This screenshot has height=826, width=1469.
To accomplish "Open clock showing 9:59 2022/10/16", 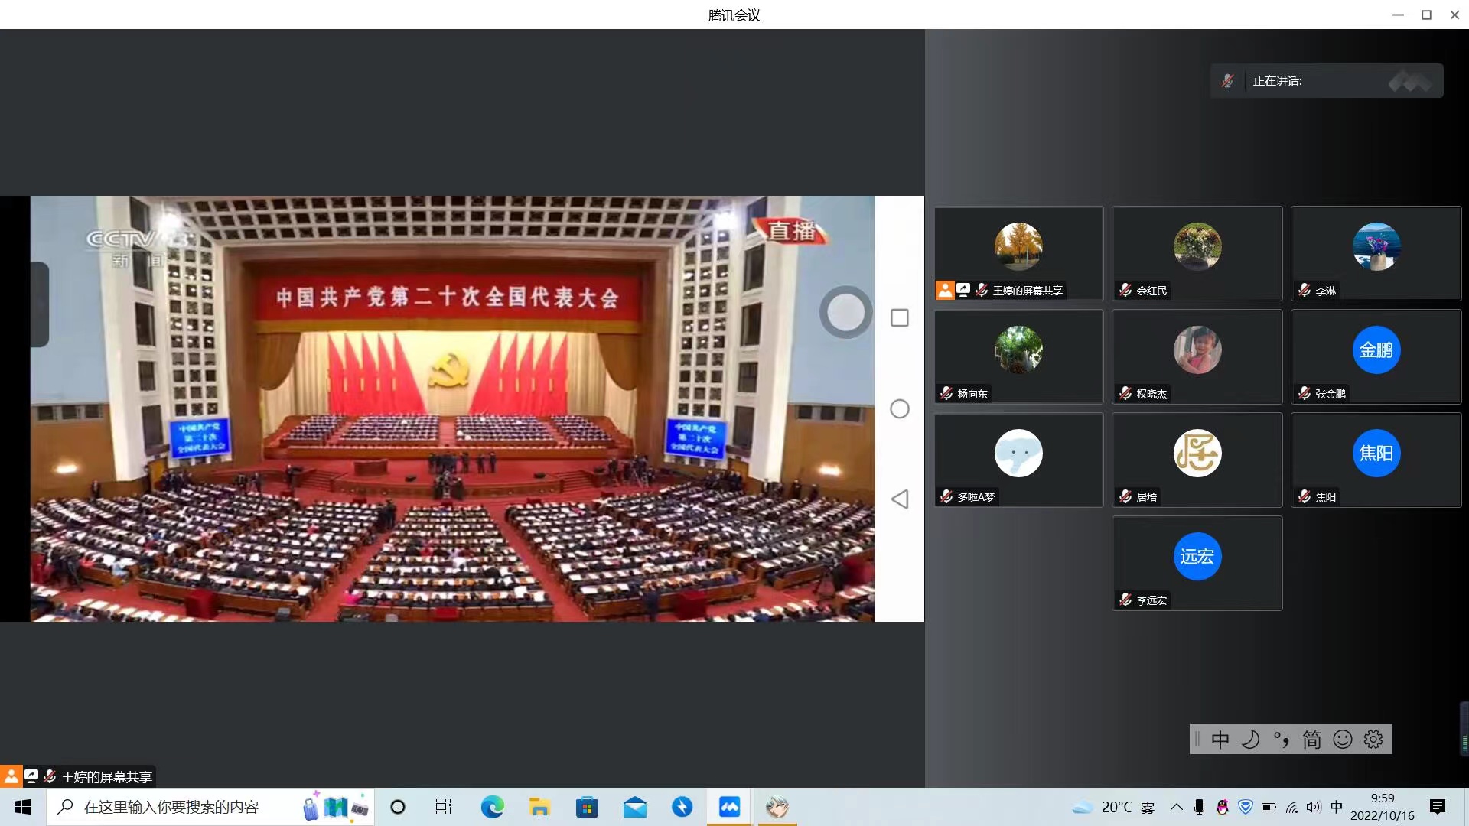I will click(1382, 807).
